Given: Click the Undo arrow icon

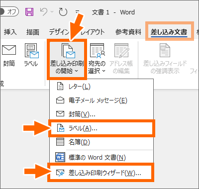Looking at the screenshot, I should coord(44,12).
